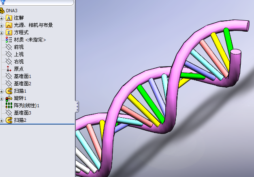Select the 右视 plane icon

pyautogui.click(x=9, y=62)
